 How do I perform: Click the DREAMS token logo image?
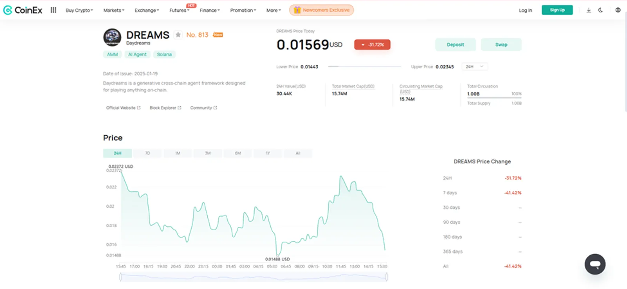pyautogui.click(x=112, y=38)
